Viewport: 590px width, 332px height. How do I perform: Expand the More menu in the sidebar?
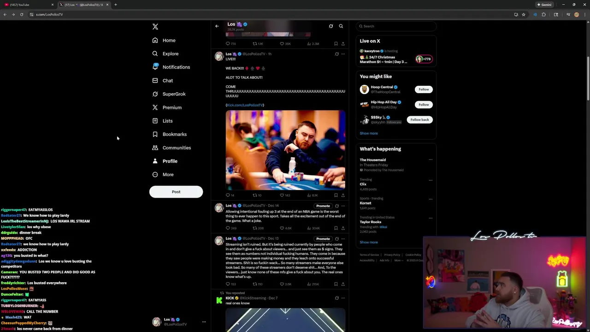tap(163, 174)
